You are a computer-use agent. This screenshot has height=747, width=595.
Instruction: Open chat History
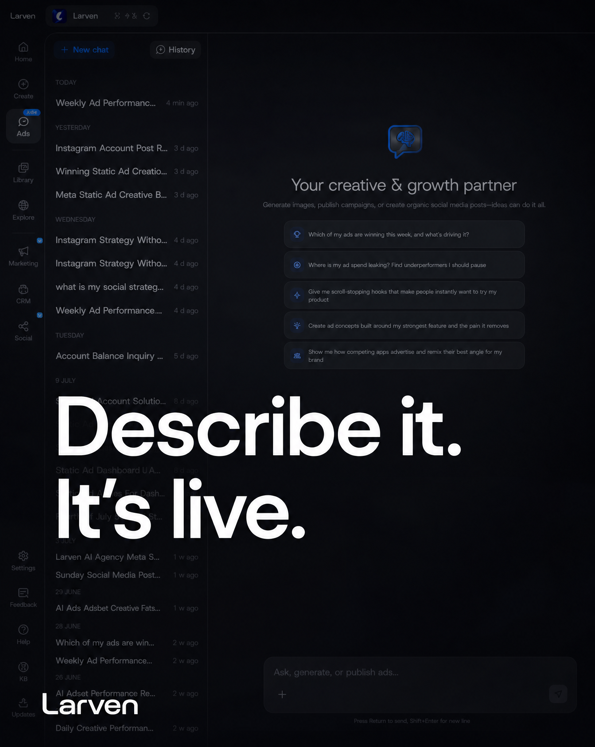coord(175,50)
